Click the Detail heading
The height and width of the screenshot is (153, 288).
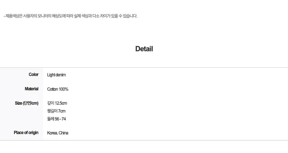(x=144, y=49)
